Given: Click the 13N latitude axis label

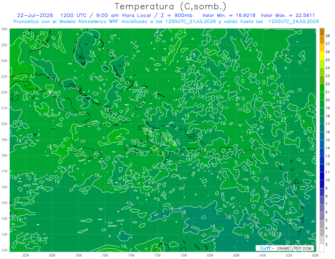Looking at the screenshot, I should [4, 234].
